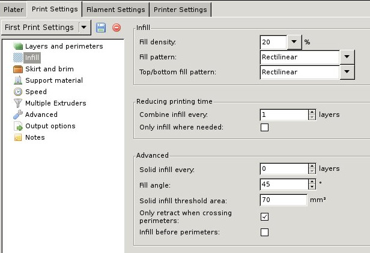This screenshot has height=253, width=370.
Task: Enable Only infill where needed checkbox
Action: pyautogui.click(x=264, y=127)
